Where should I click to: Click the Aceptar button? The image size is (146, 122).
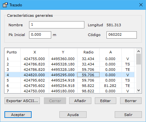coord(18,115)
